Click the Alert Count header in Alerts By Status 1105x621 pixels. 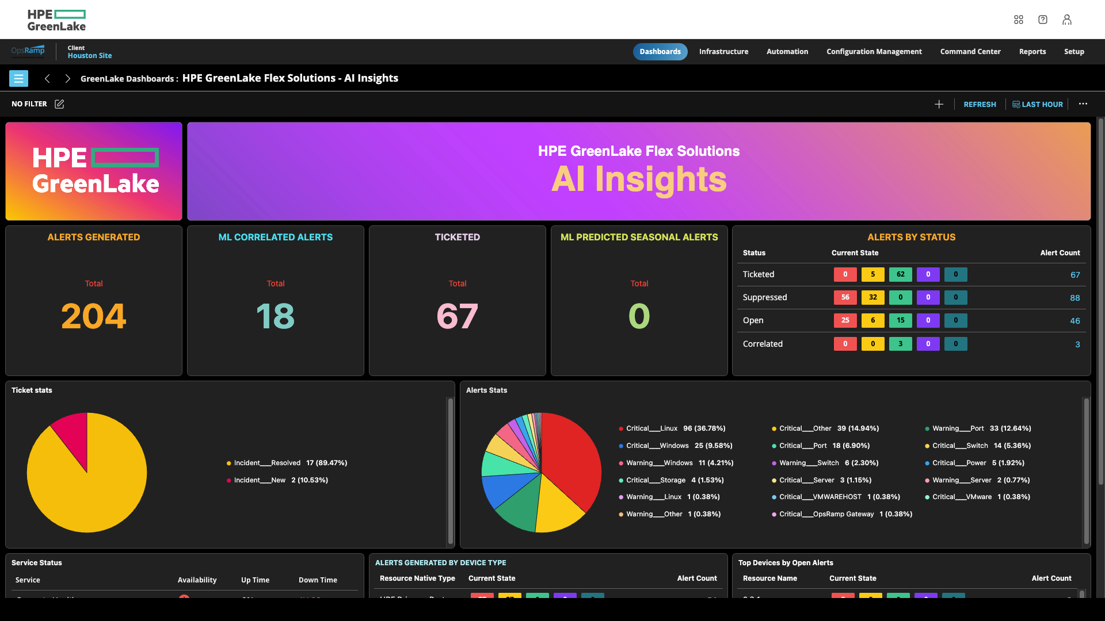click(x=1060, y=253)
